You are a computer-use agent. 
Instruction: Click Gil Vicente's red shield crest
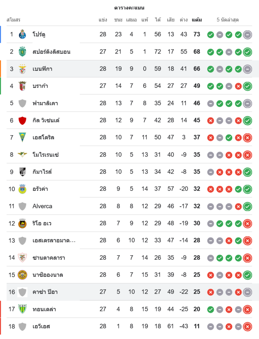click(22, 120)
